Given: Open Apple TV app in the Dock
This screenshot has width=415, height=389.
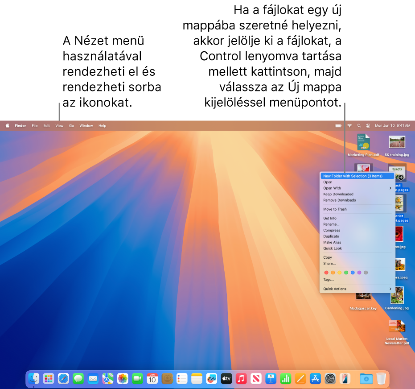Looking at the screenshot, I should pyautogui.click(x=226, y=379).
